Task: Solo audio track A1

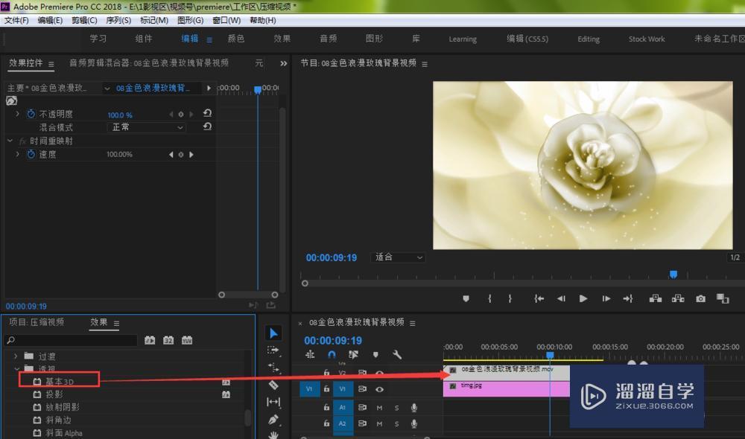Action: pos(397,408)
